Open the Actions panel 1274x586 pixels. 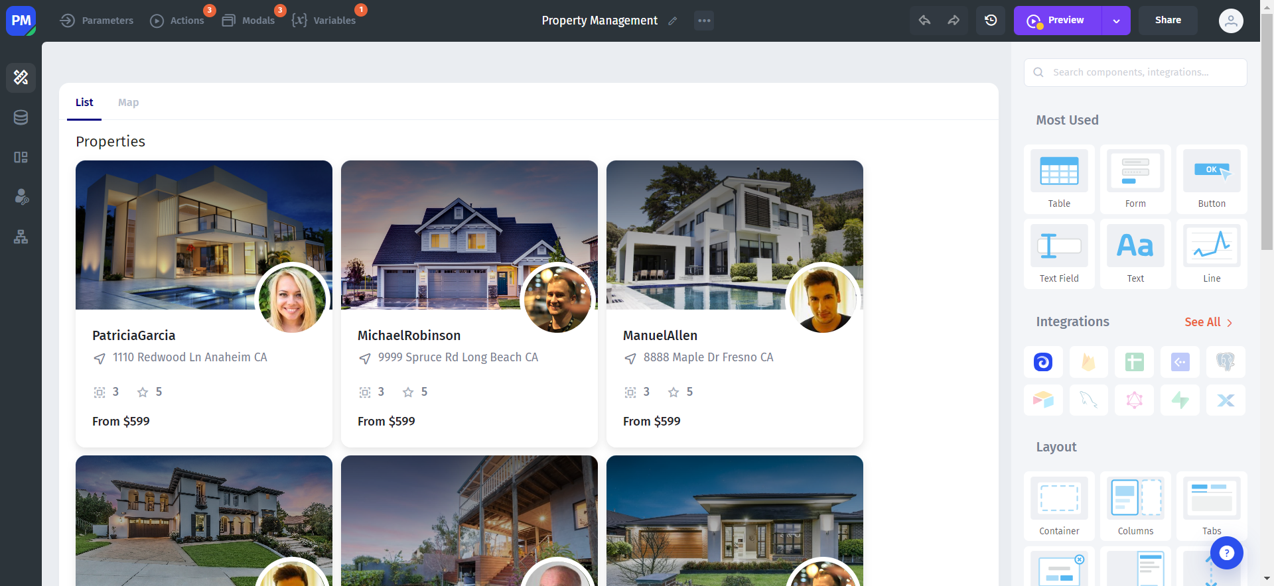pos(177,21)
